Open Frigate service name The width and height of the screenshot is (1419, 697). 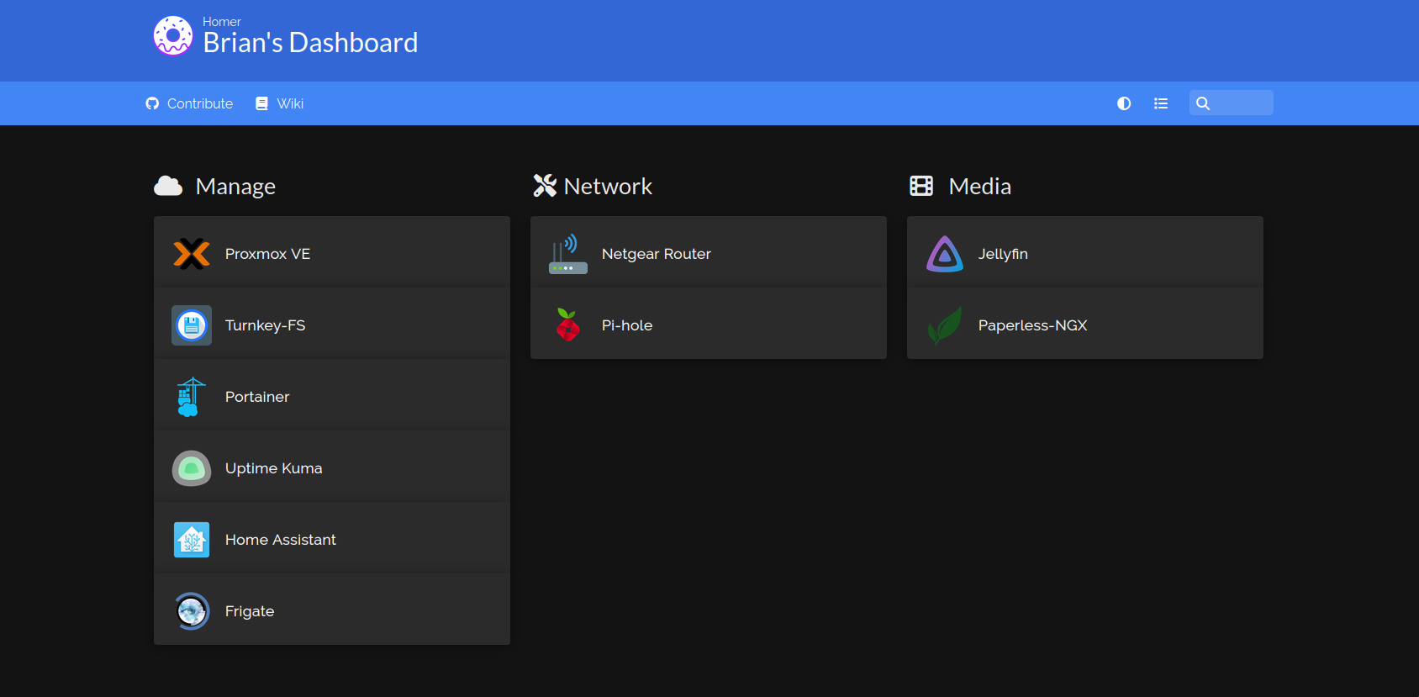tap(250, 611)
